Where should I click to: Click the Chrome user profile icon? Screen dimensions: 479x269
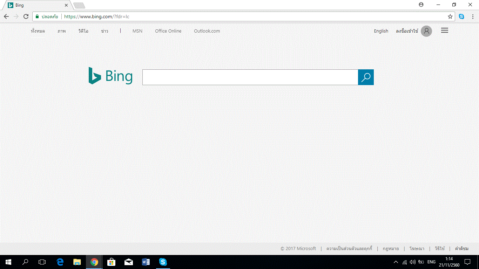(x=421, y=5)
